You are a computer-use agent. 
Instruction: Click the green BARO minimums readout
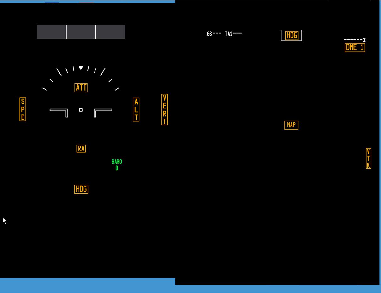pos(117,165)
